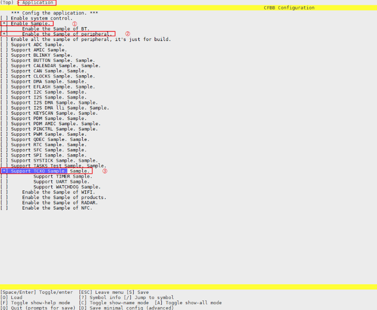Image resolution: width=377 pixels, height=310 pixels.
Task: Select Support EFLASH Sample entry
Action: click(x=4, y=87)
